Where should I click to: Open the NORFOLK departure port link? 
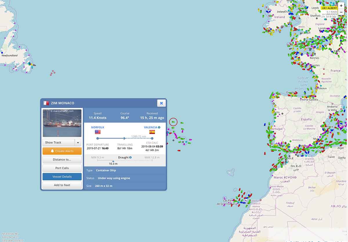(97, 127)
